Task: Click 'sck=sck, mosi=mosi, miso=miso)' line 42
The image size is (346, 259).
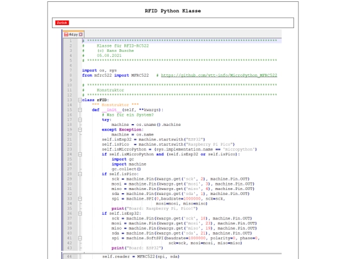Action: [205, 243]
